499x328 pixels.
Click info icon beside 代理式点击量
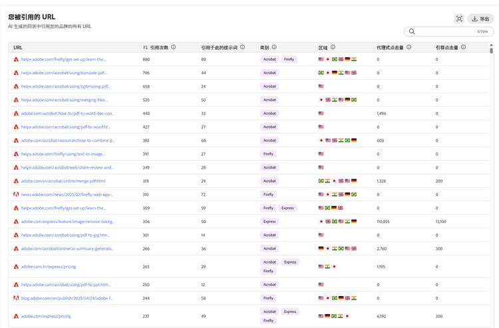pos(409,48)
